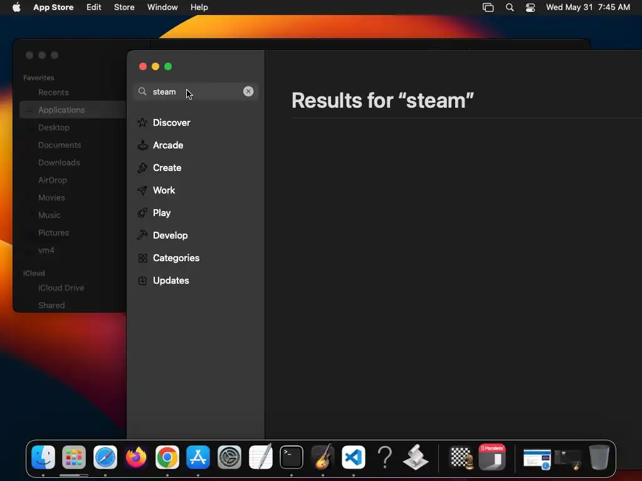Select iCloud Drive in Finder sidebar
Image resolution: width=642 pixels, height=481 pixels.
click(x=61, y=288)
